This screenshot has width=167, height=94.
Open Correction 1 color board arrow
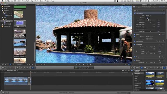coord(164,41)
